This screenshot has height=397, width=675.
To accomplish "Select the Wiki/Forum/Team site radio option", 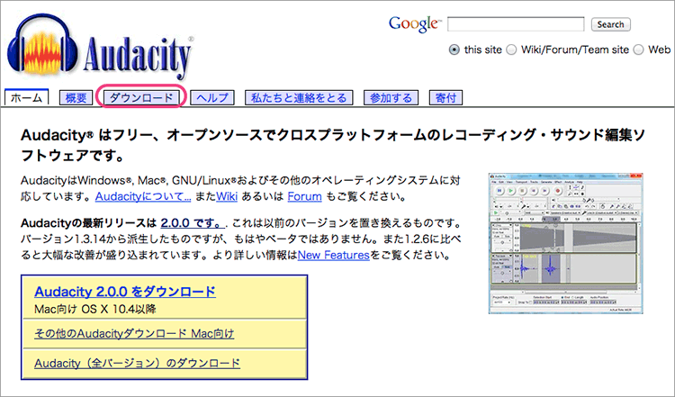I will tap(512, 50).
